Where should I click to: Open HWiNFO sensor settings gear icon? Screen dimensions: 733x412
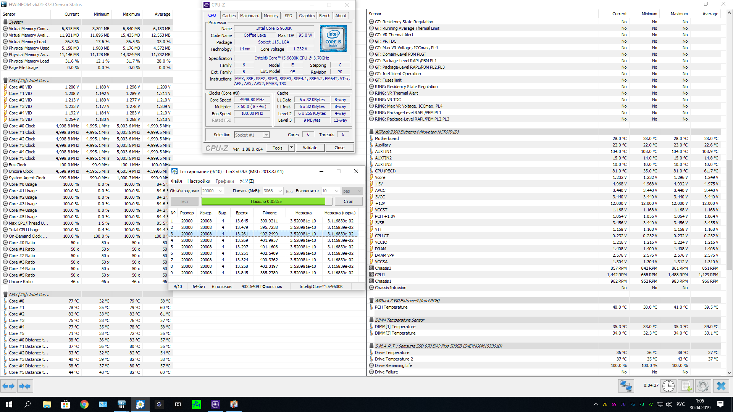(703, 386)
